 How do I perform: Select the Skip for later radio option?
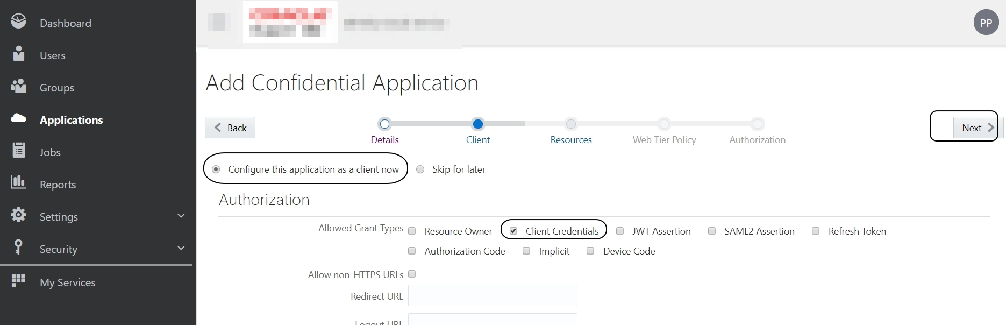(x=420, y=169)
